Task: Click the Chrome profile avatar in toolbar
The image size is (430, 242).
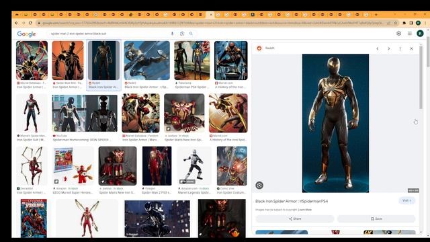Action: click(418, 23)
